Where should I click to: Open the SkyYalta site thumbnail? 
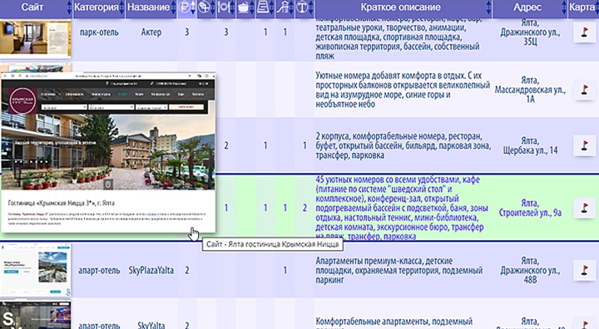click(36, 315)
